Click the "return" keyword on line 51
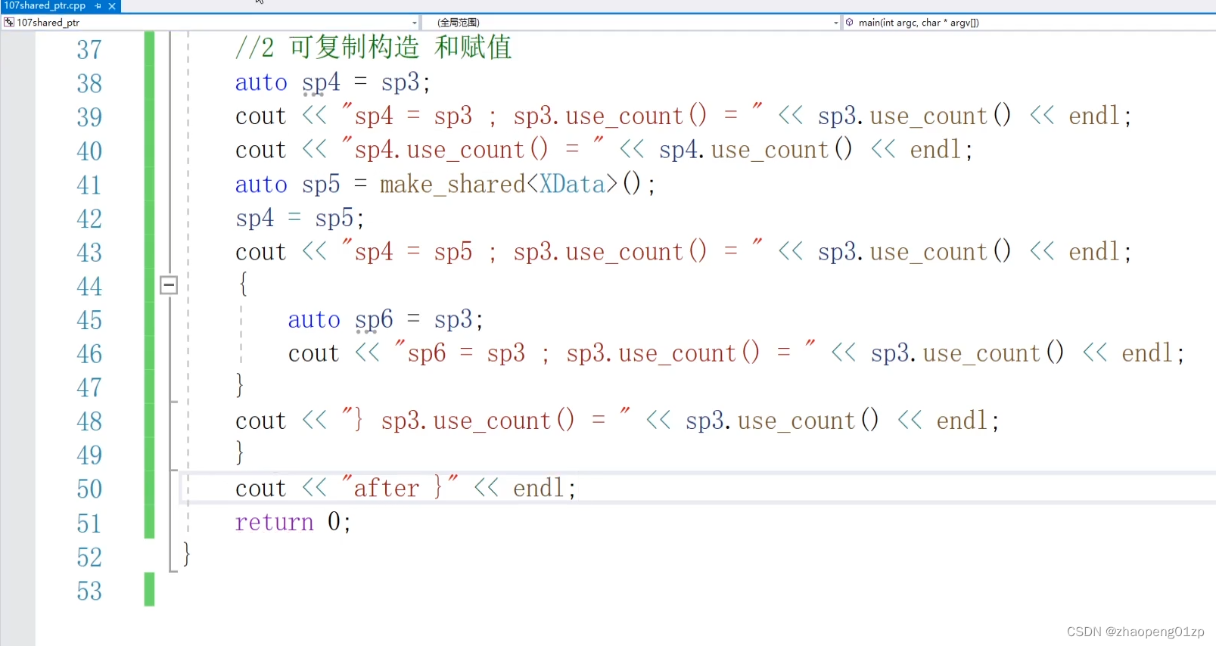Screen dimensions: 1216x646 tap(274, 522)
